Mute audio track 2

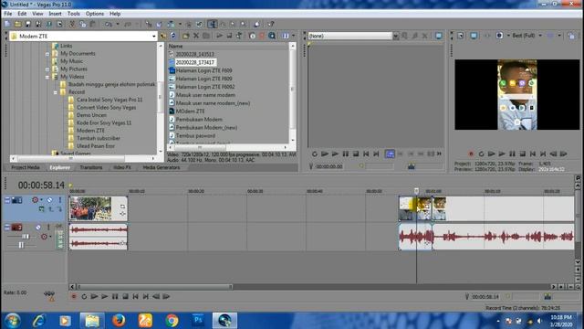[x=38, y=228]
